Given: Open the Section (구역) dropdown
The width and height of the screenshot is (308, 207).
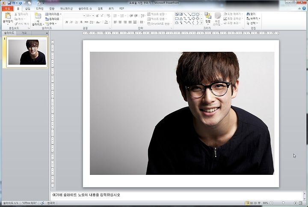Looking at the screenshot, I should 51,24.
